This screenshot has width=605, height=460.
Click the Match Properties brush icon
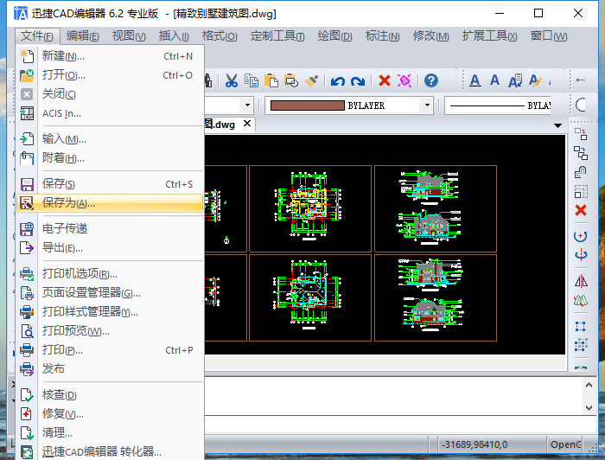pos(311,80)
